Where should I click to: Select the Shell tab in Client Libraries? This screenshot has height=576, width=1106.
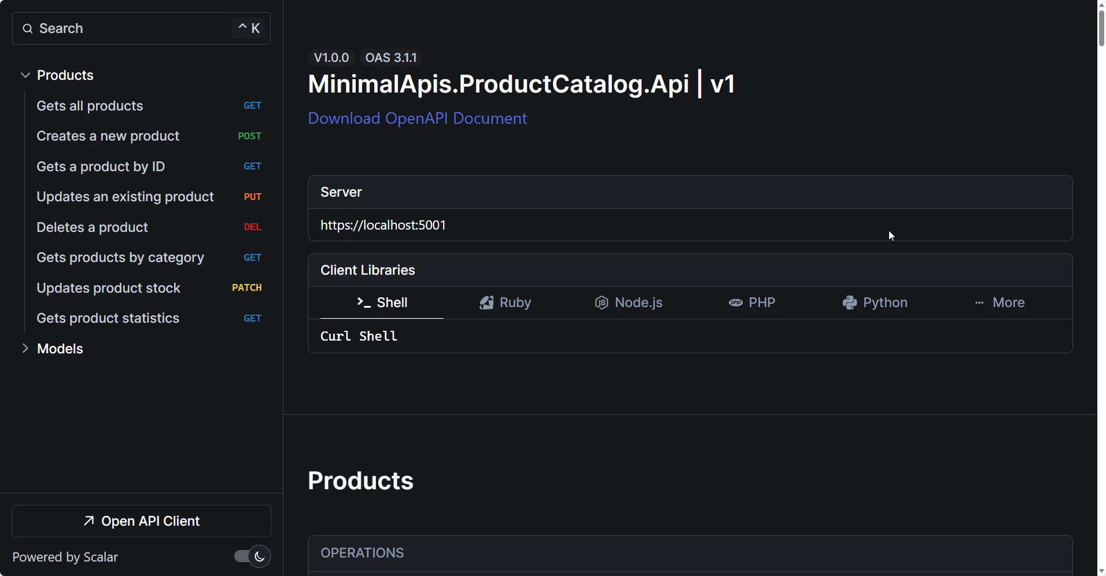(x=381, y=302)
